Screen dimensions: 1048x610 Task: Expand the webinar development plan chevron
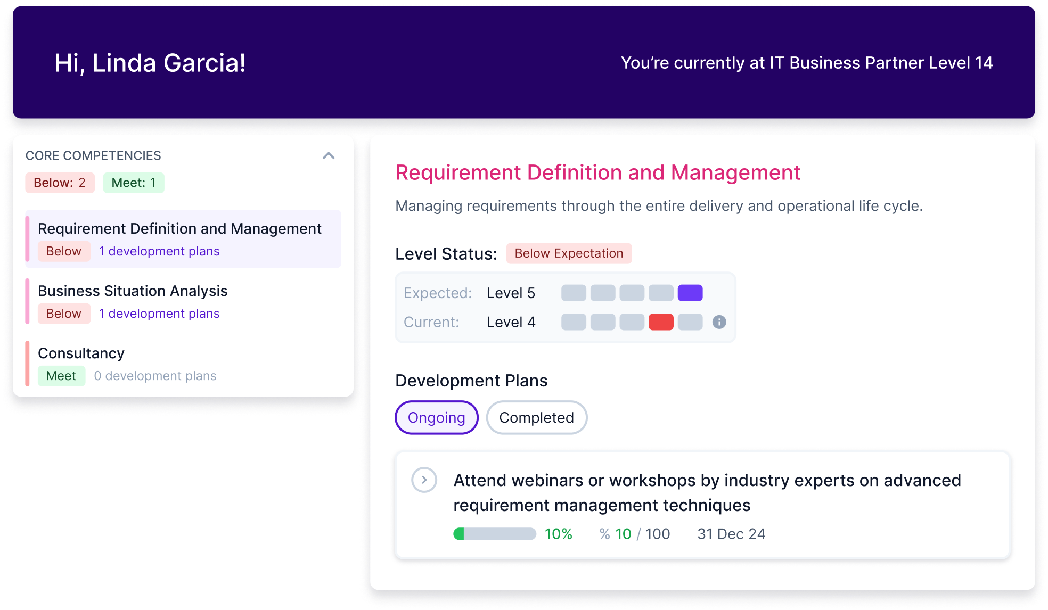(x=424, y=480)
